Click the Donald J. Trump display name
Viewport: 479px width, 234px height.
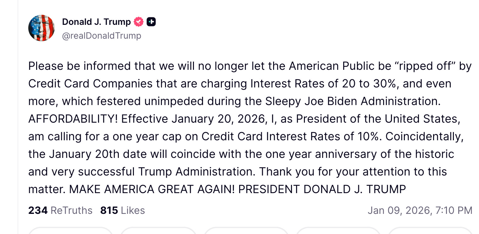click(96, 22)
